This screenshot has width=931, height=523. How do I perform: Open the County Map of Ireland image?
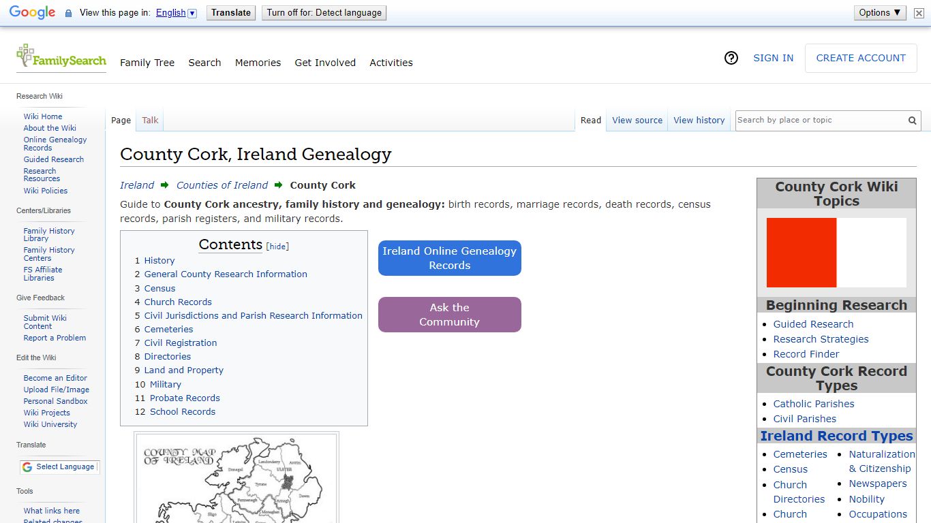coord(236,478)
